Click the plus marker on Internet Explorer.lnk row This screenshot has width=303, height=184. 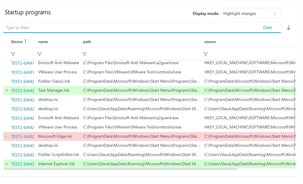point(7,164)
